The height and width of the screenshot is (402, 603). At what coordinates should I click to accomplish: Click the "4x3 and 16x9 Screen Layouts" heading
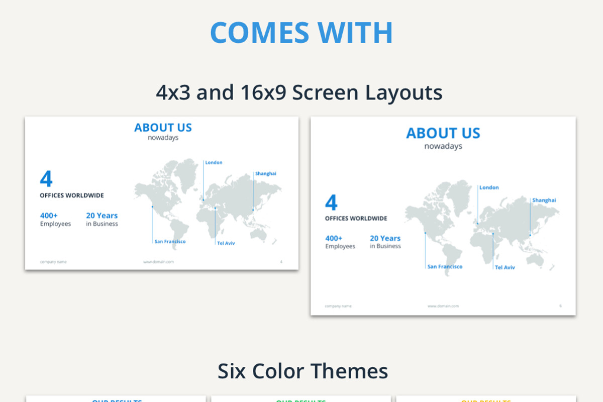[299, 92]
